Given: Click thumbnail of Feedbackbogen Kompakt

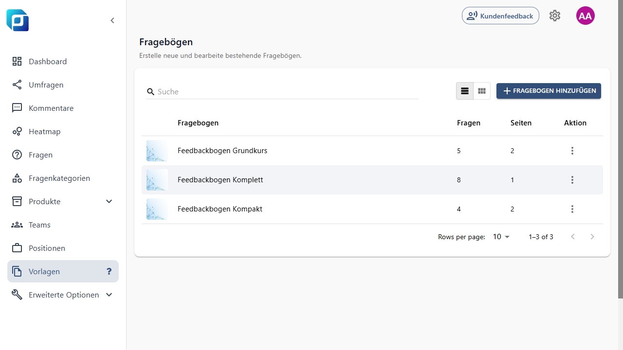Looking at the screenshot, I should click(x=157, y=209).
